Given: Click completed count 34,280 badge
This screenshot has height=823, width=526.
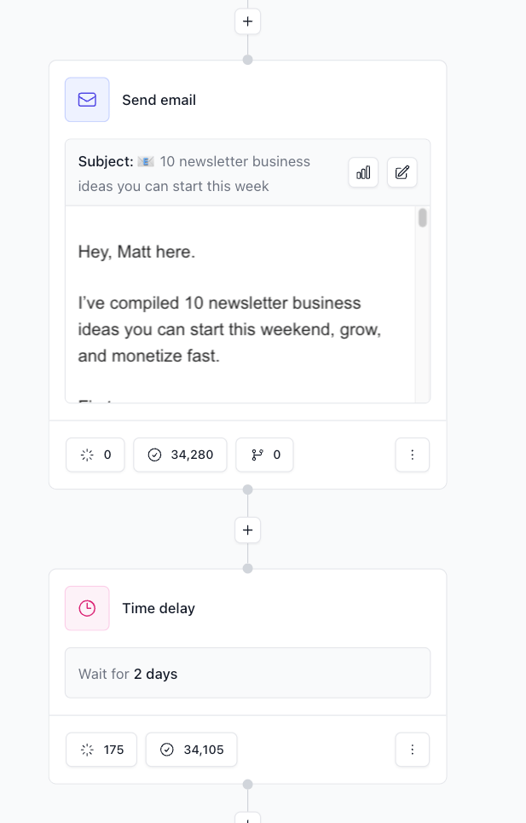Looking at the screenshot, I should coord(180,455).
